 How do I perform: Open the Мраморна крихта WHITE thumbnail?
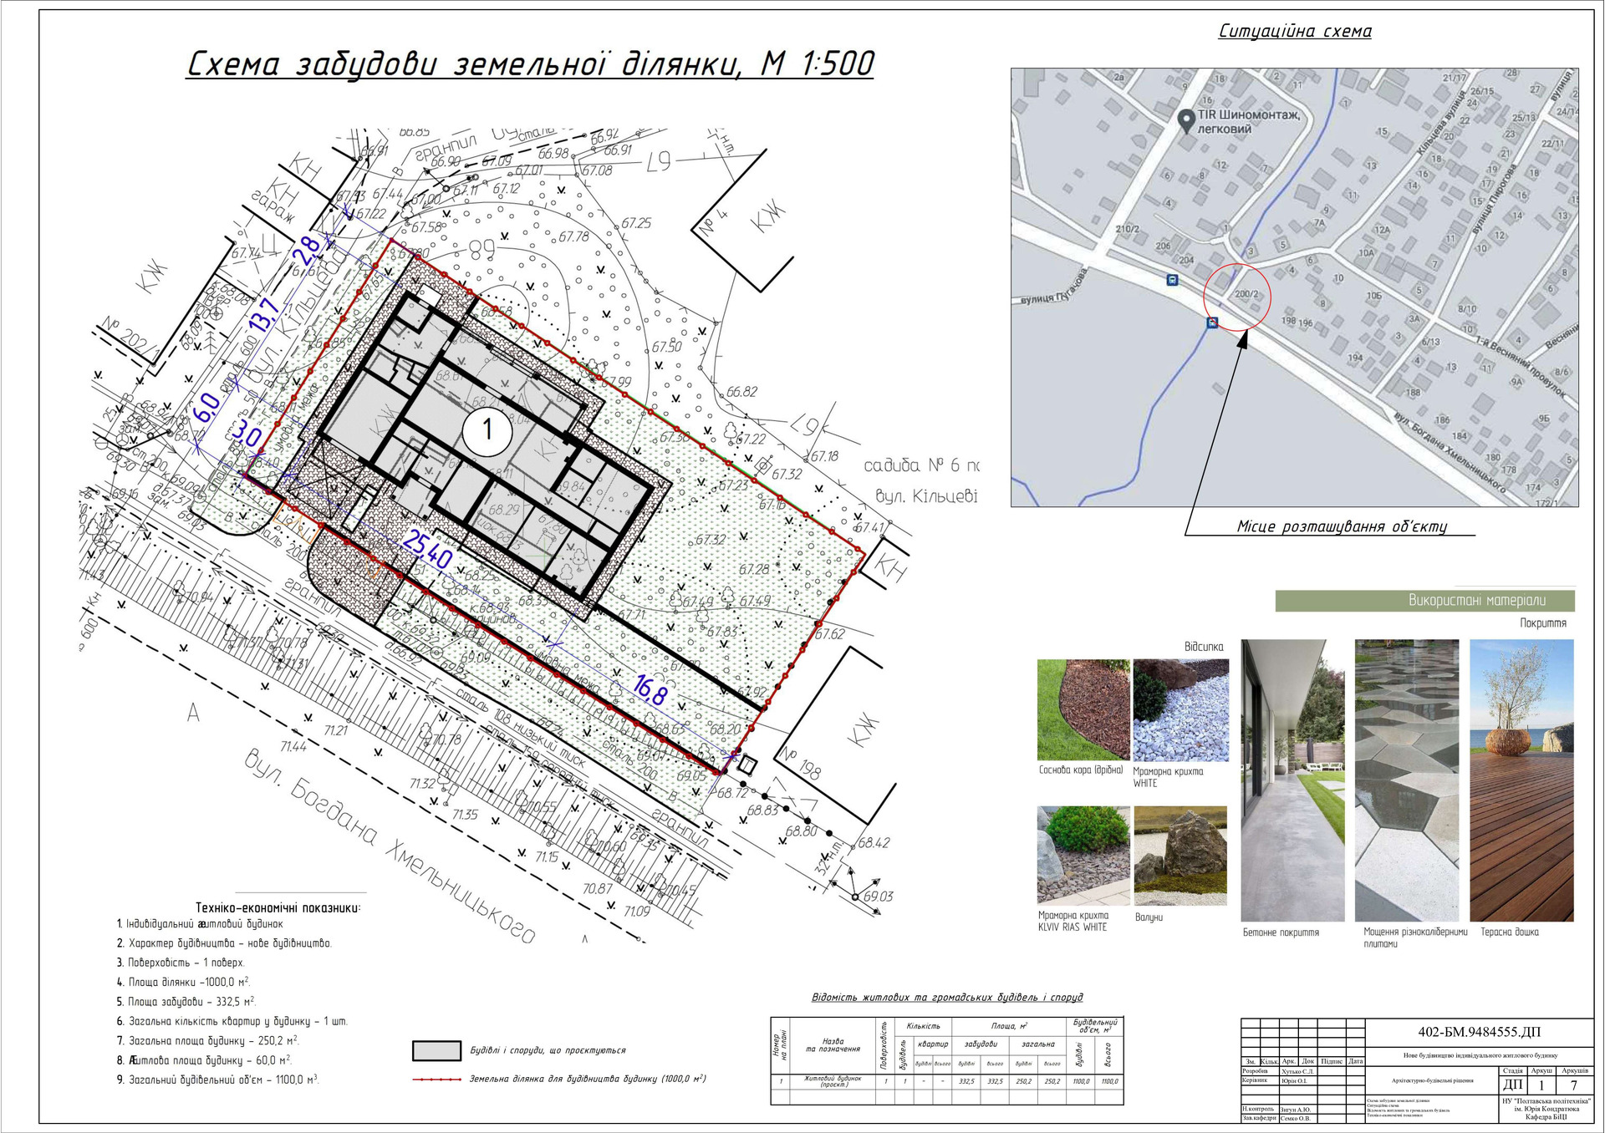(1180, 709)
